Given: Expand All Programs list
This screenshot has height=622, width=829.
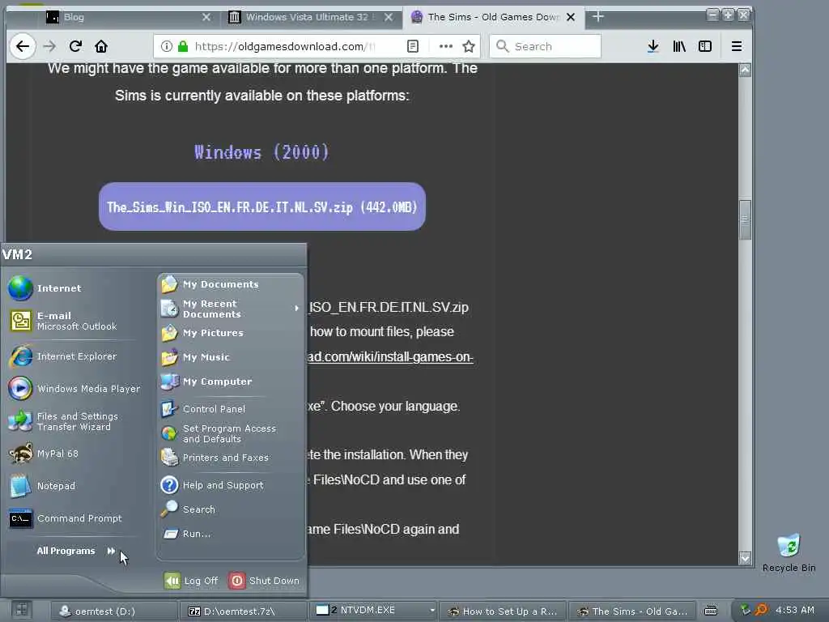Looking at the screenshot, I should 75,551.
